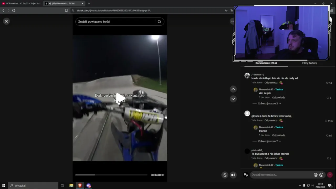
Task: Toggle video mute speaker button
Action: pyautogui.click(x=233, y=175)
